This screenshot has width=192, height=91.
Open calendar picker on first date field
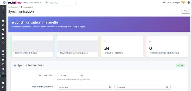110,87
